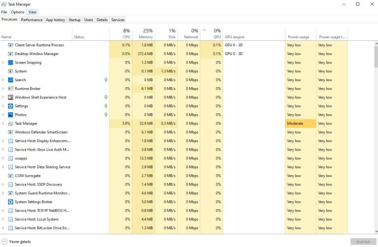The image size is (378, 247).
Task: Click the vertical scrollbar thumb
Action: (376, 57)
